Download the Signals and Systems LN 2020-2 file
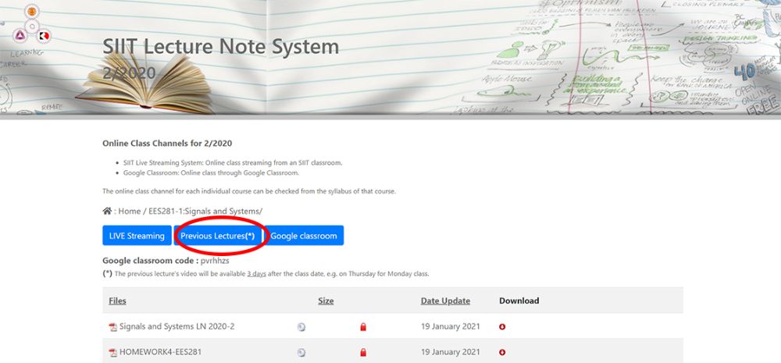This screenshot has height=363, width=781. [502, 327]
